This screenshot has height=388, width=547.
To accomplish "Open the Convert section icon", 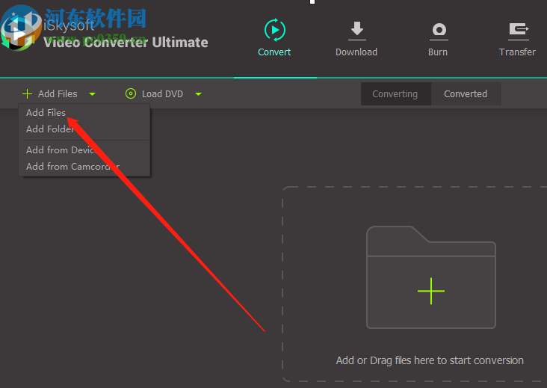I will pyautogui.click(x=275, y=30).
